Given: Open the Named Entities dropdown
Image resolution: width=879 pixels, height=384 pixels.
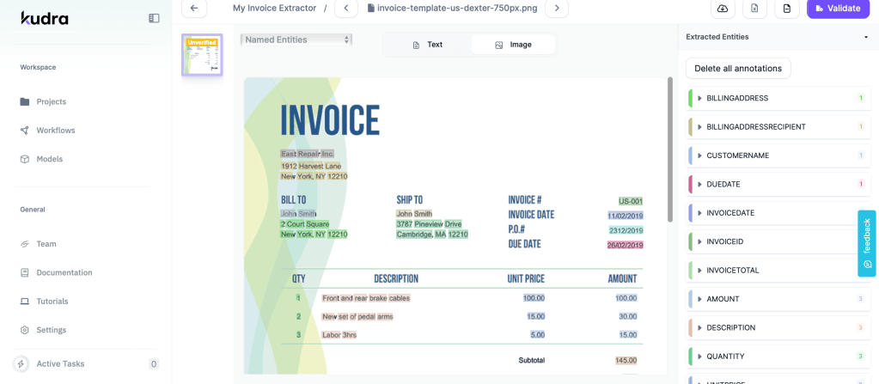Looking at the screenshot, I should (x=296, y=40).
